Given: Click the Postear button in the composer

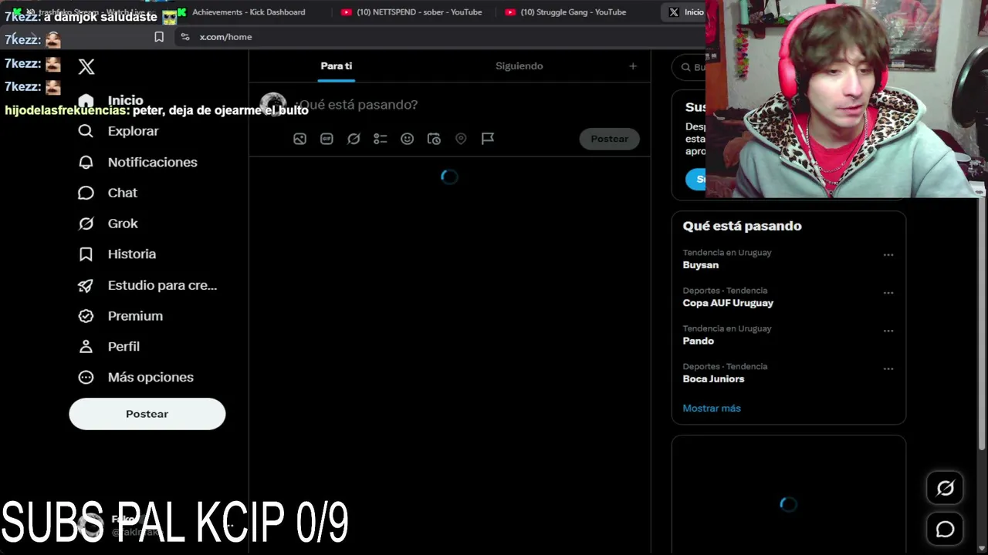Looking at the screenshot, I should coord(610,139).
